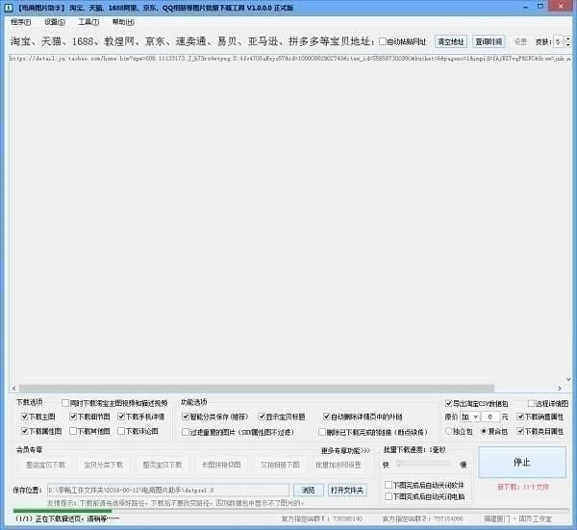
Task: Toggle the 显示宝贝标题 checkbox
Action: 262,416
